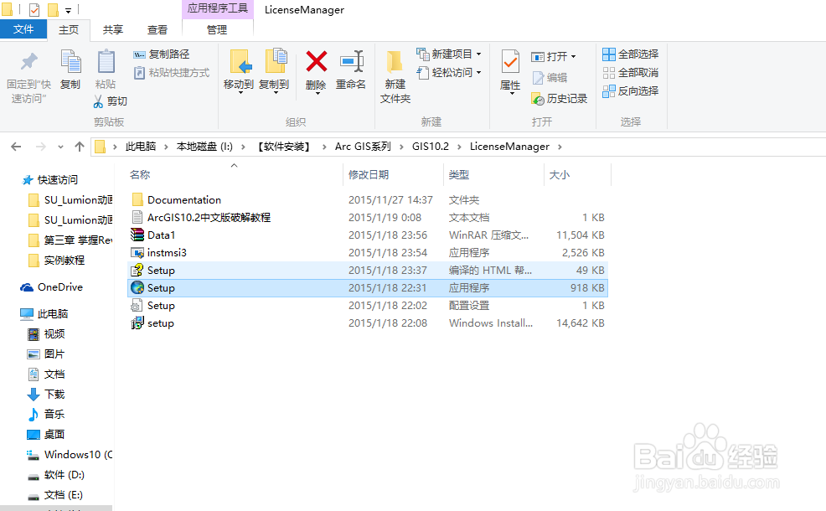Click 【软件安装】 breadcrumb segment
Screen dimensions: 826x511
point(284,147)
